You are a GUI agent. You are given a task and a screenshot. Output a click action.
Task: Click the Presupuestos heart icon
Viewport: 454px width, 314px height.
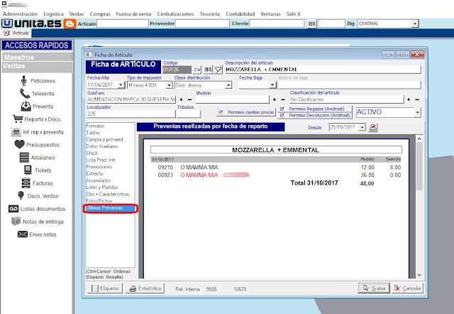[x=19, y=144]
